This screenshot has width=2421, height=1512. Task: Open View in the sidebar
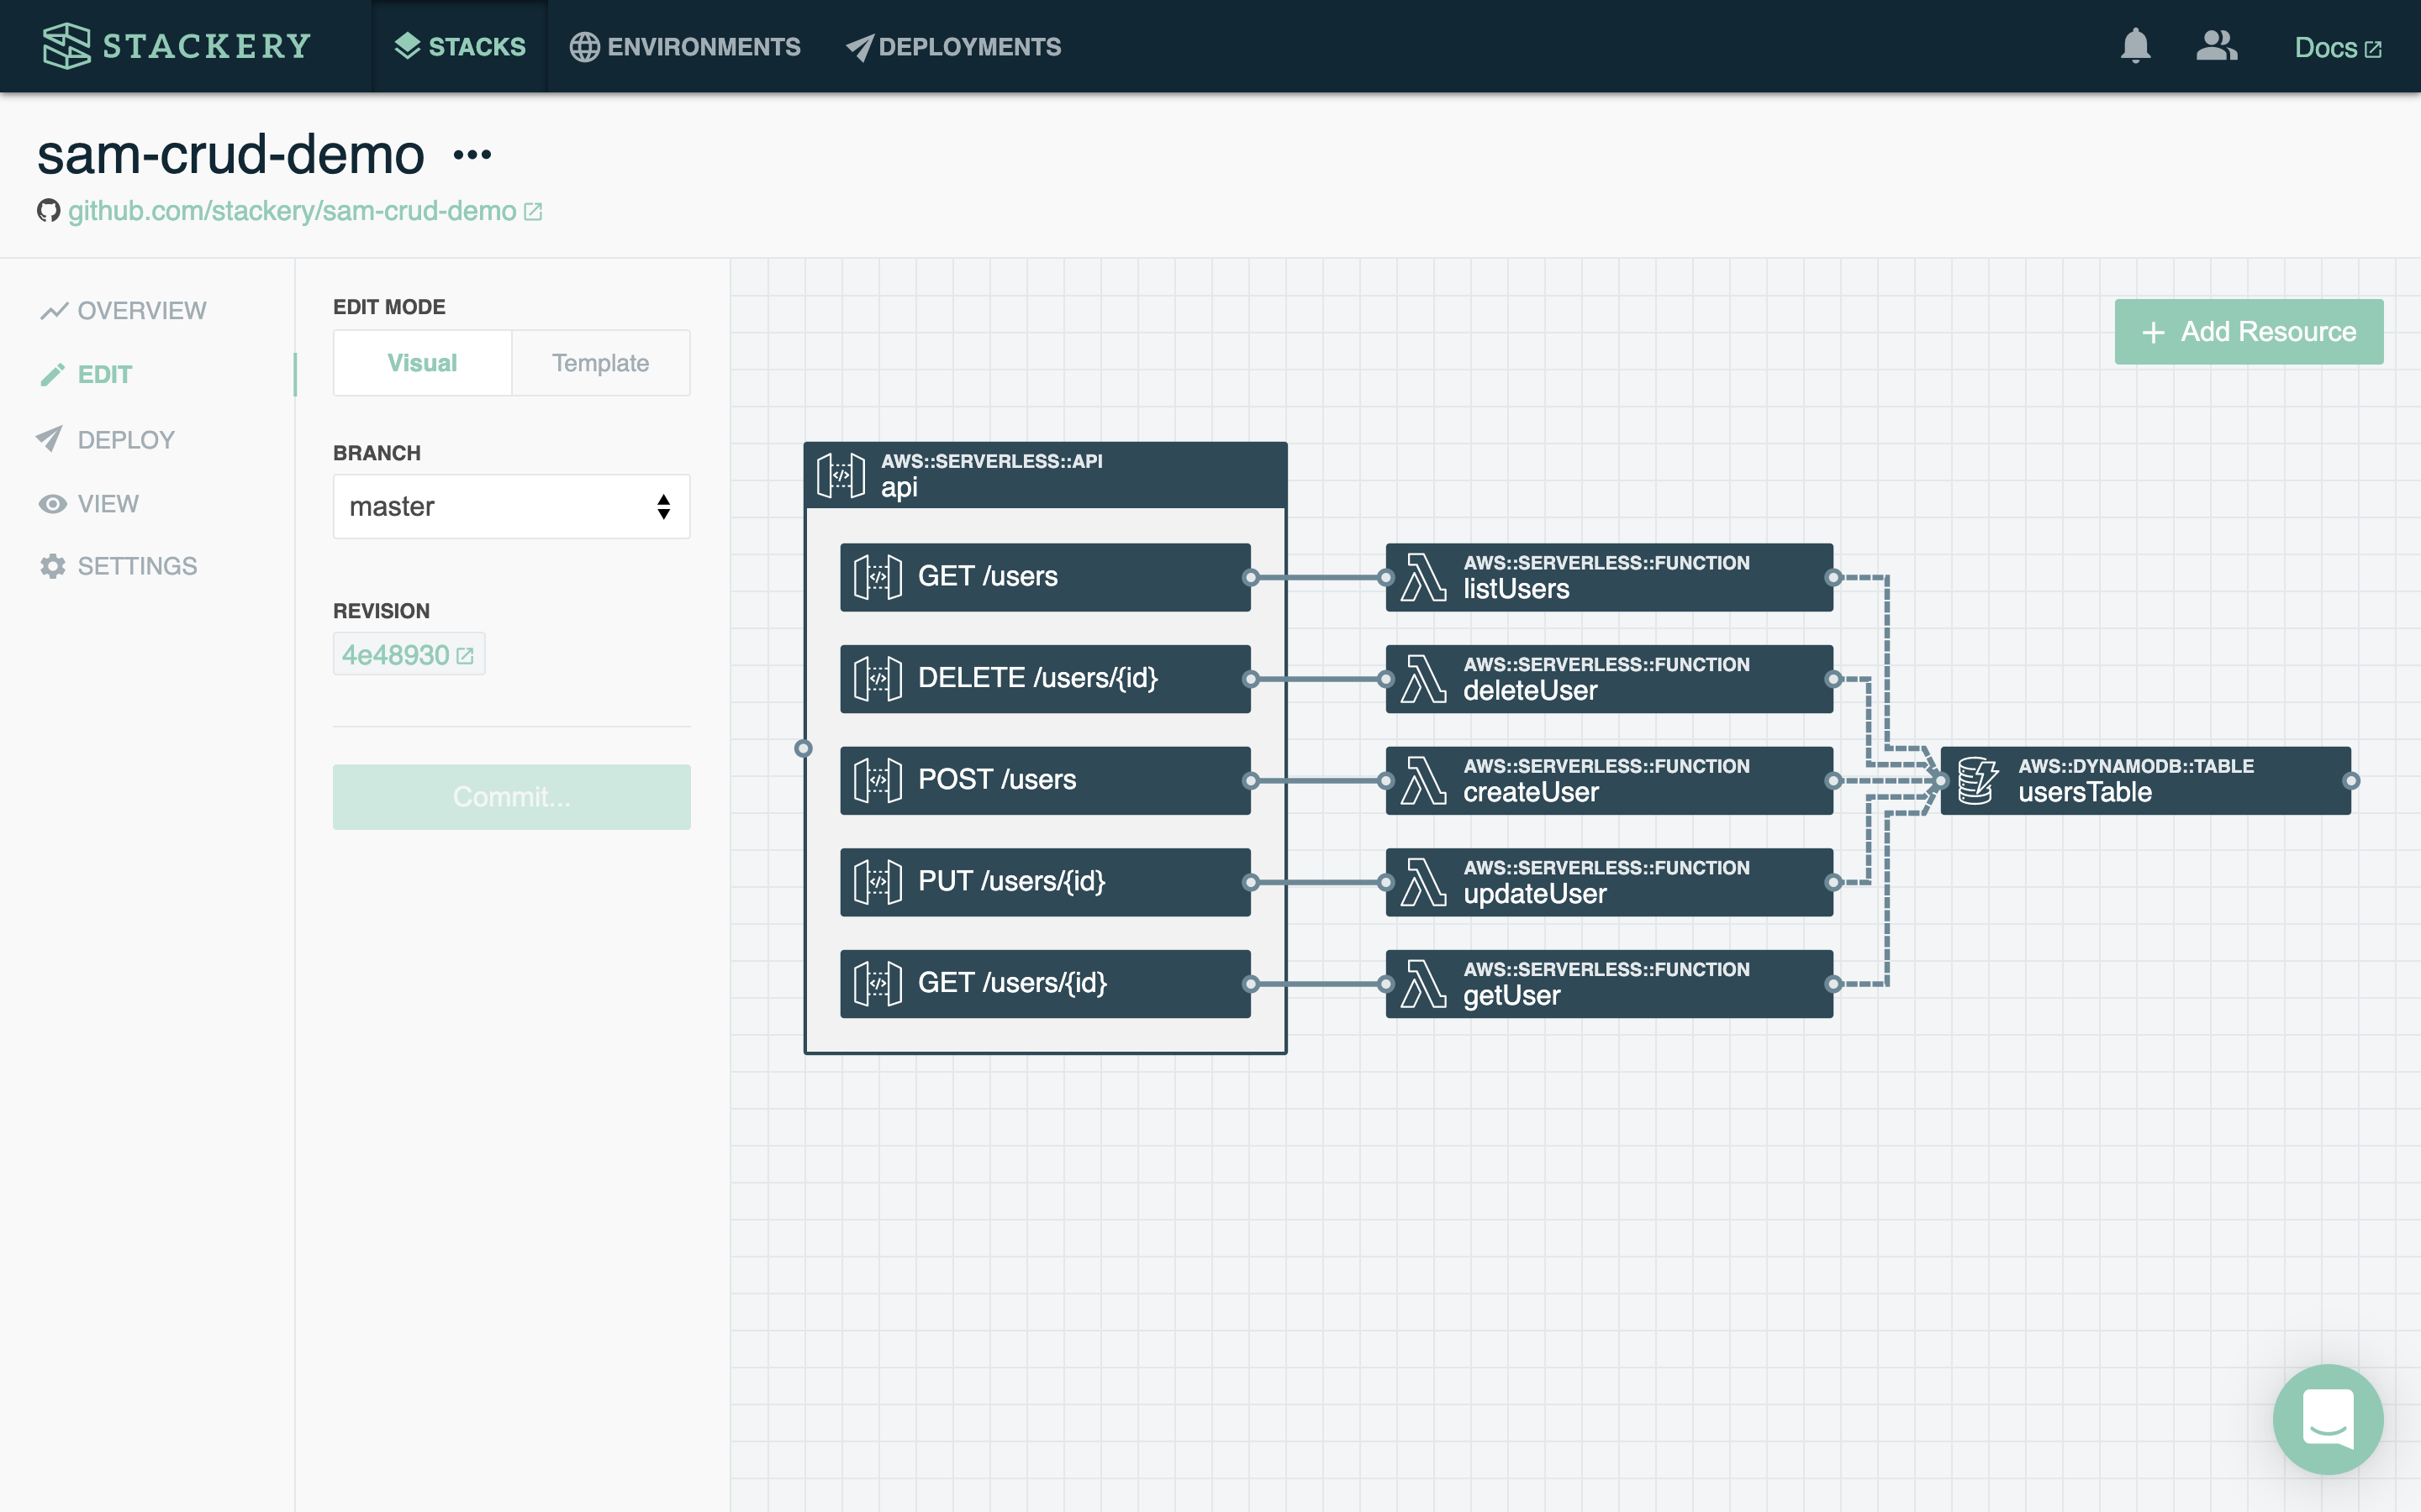[89, 504]
